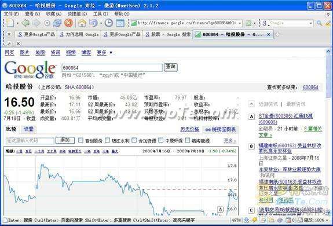This screenshot has height=226, width=333.
Task: Set chart zoom to 一个月
Action: [x=39, y=151]
